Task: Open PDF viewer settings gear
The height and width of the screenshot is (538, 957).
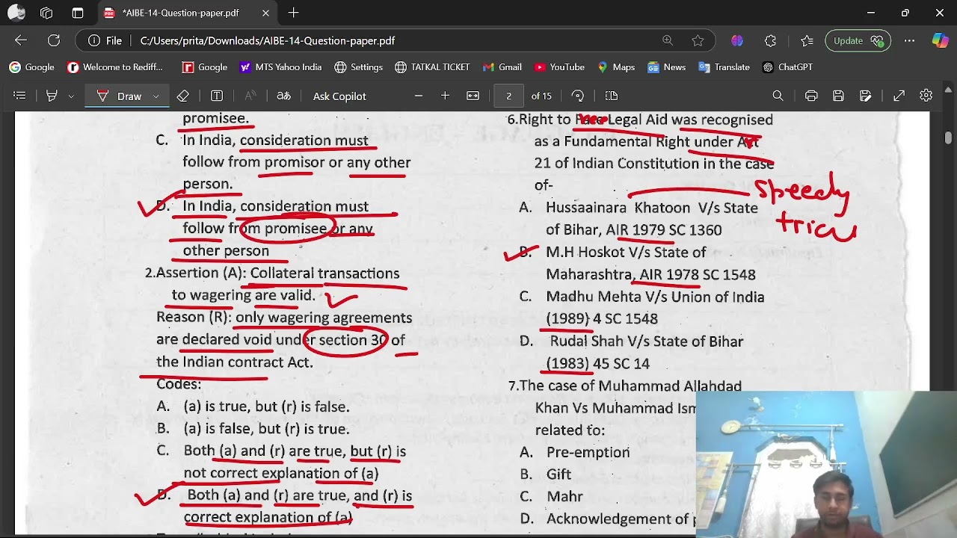Action: click(926, 96)
